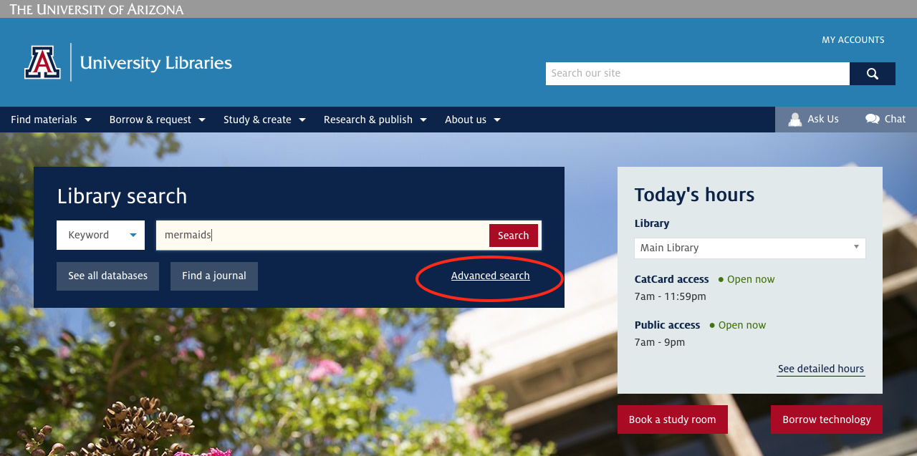Open the Study & create menu

(x=258, y=120)
